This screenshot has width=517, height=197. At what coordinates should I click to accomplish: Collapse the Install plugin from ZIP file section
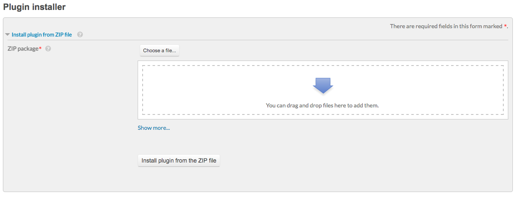[x=41, y=35]
